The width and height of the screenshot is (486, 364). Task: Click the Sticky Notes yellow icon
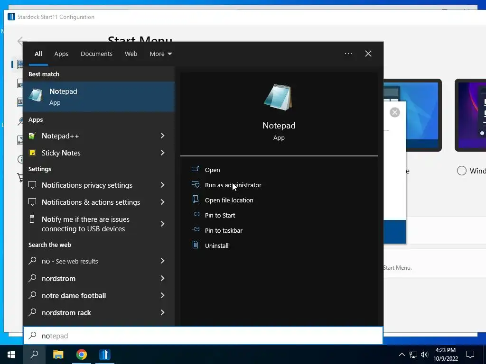pyautogui.click(x=32, y=153)
